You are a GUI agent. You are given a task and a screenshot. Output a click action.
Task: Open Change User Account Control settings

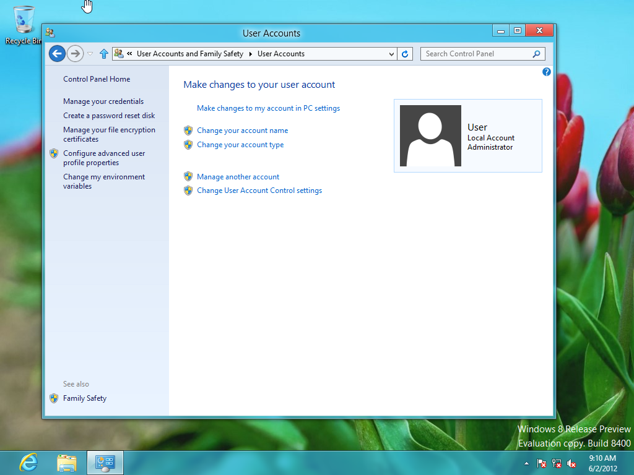pos(259,190)
